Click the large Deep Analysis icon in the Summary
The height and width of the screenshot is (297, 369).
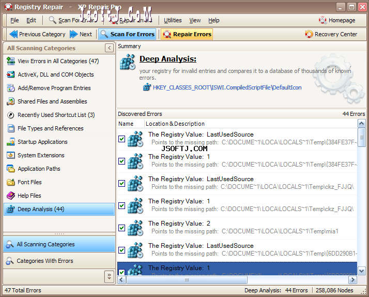(x=127, y=62)
